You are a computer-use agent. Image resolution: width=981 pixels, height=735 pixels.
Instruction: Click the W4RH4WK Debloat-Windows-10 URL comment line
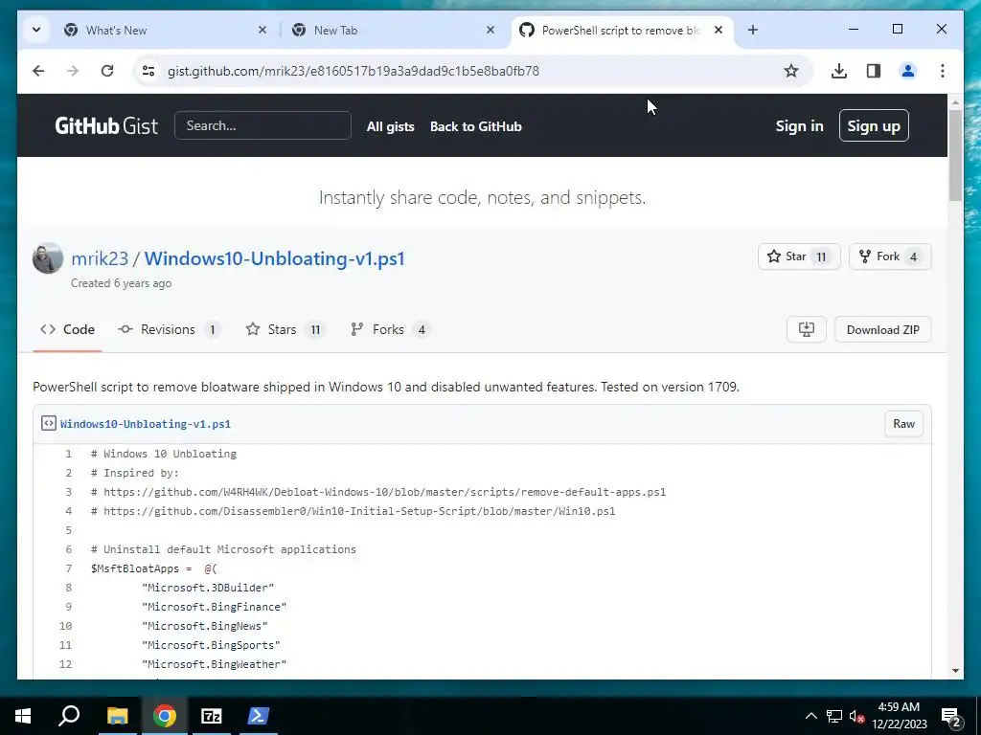point(378,492)
